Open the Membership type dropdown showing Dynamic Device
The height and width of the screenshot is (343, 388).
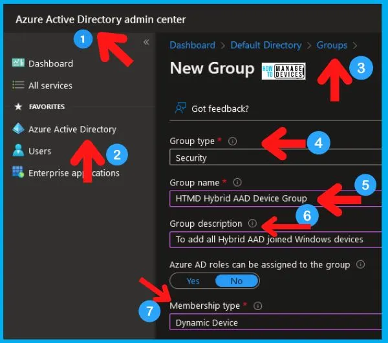(x=275, y=322)
